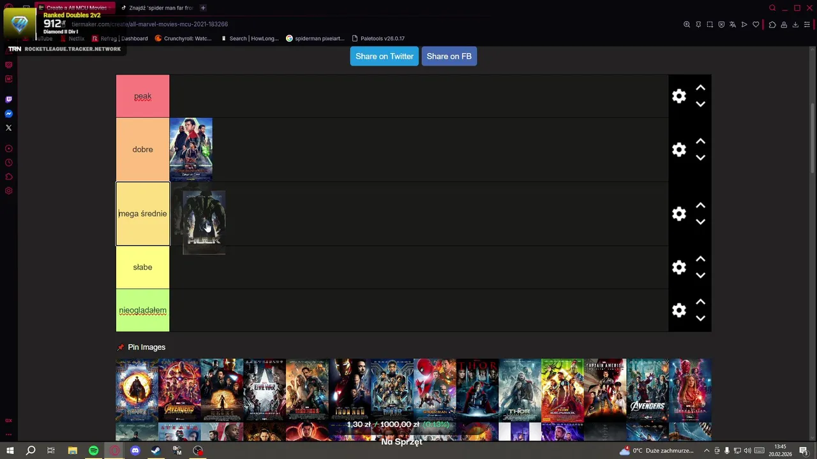
Task: Open Crunchyroll bookmark
Action: coord(183,38)
